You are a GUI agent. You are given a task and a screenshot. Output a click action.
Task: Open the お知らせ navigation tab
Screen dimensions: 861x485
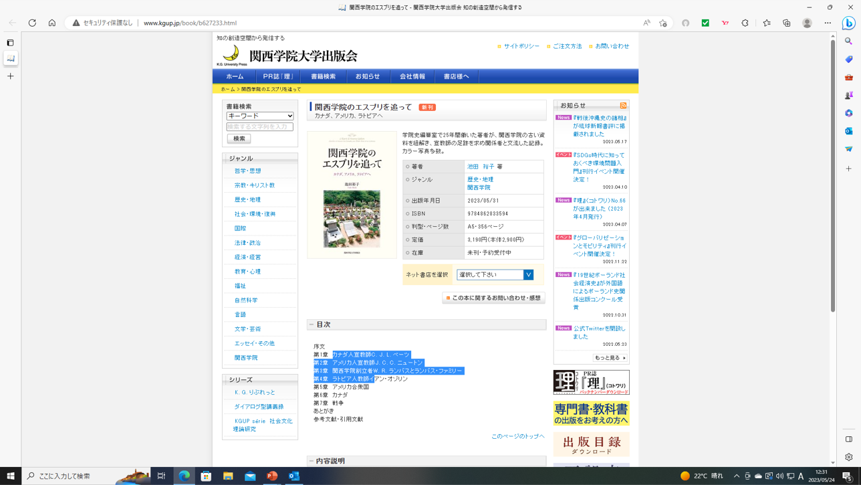pos(368,76)
